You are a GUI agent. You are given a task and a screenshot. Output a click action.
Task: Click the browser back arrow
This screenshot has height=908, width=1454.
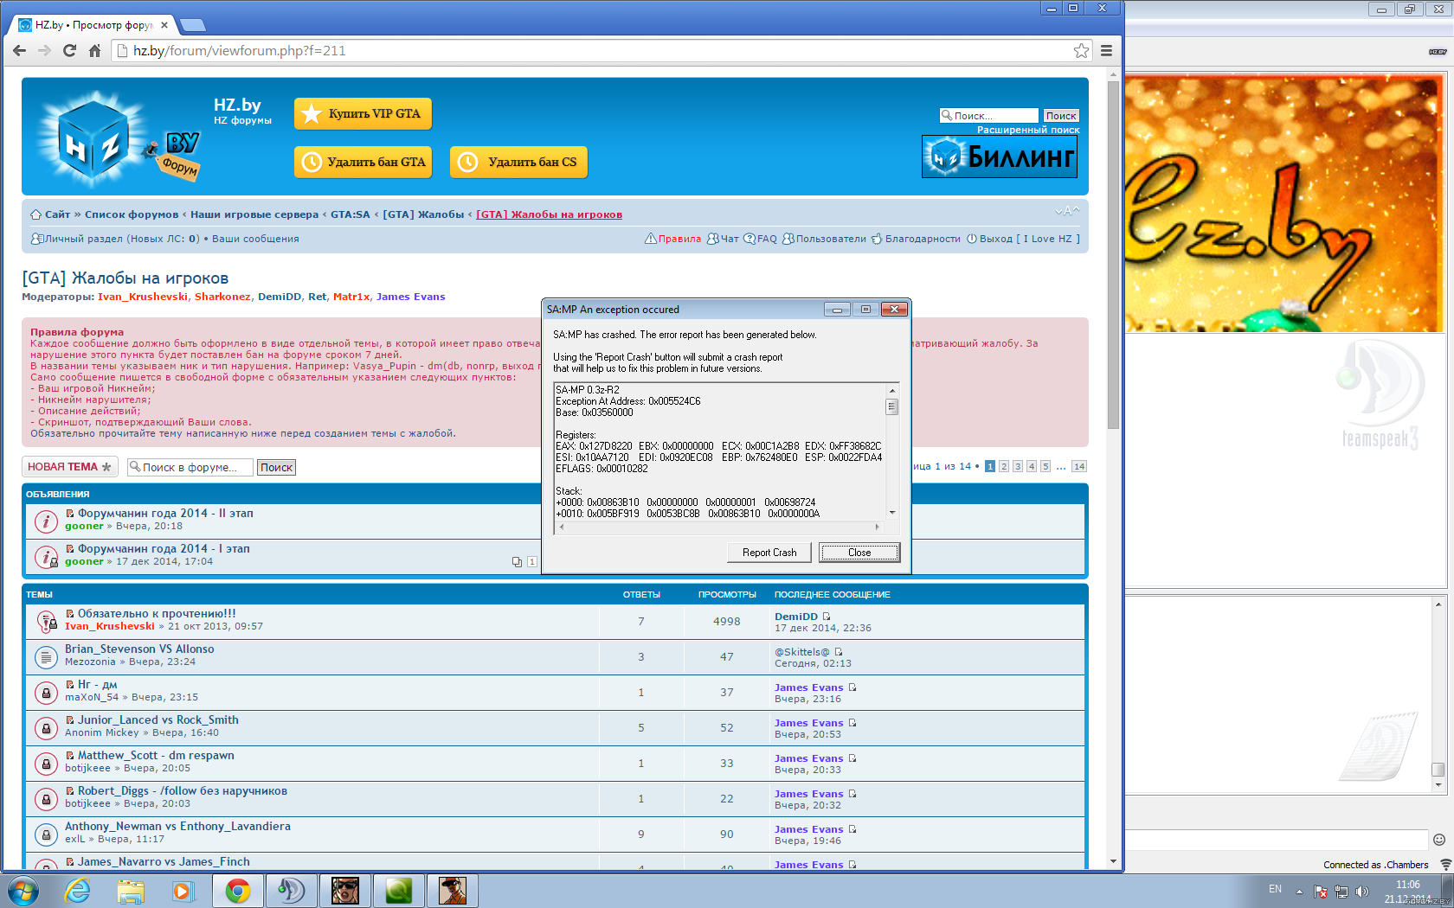click(19, 51)
